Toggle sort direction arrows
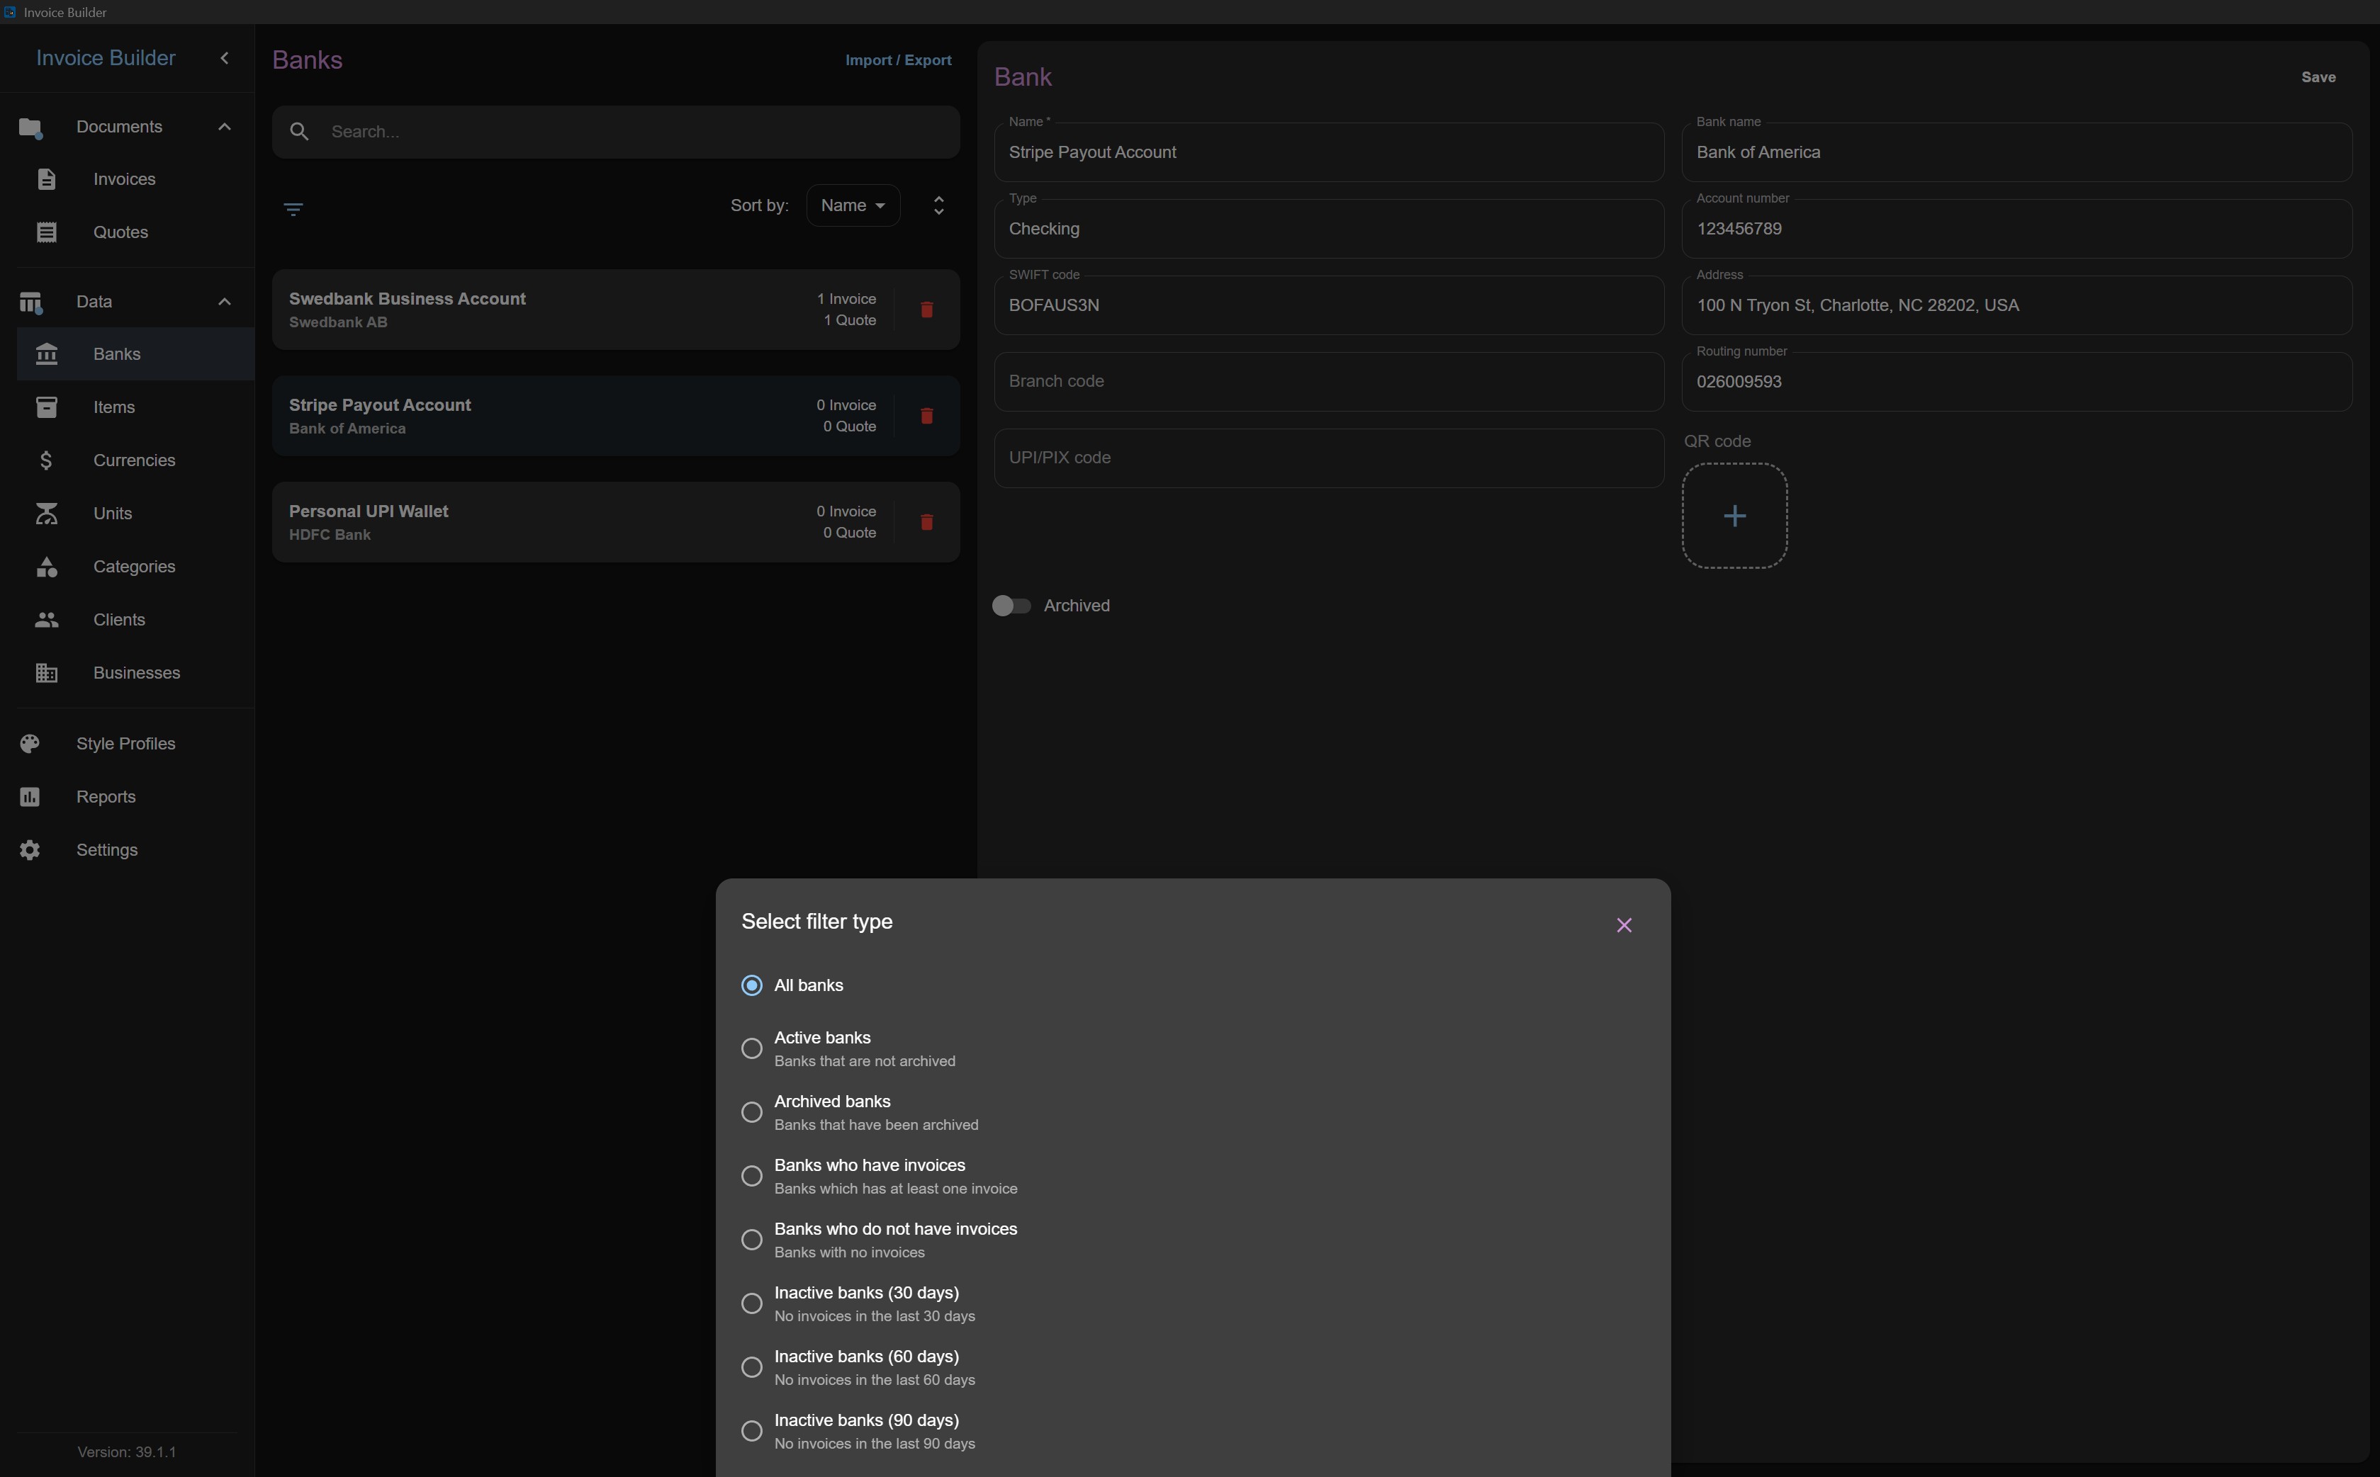The image size is (2380, 1477). 938,205
